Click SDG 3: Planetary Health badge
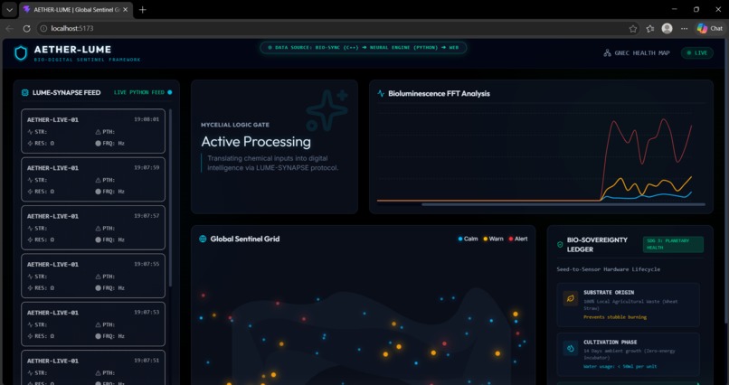This screenshot has width=729, height=385. pos(673,244)
